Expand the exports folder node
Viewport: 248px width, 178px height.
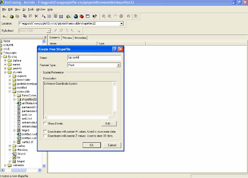10,76
